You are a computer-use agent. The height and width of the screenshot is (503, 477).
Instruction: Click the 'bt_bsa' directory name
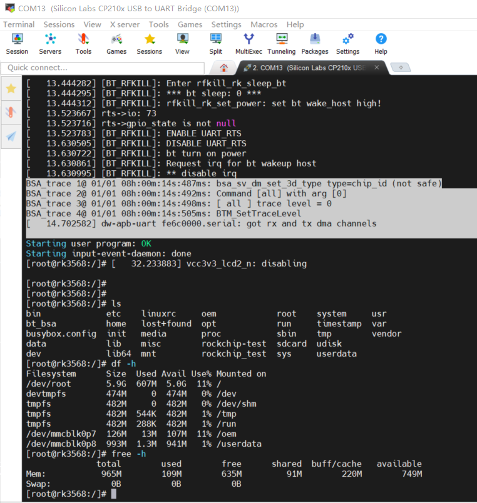41,323
